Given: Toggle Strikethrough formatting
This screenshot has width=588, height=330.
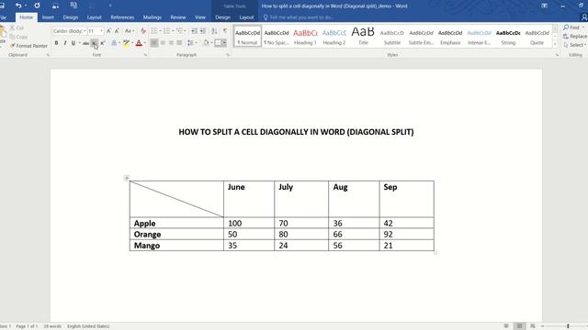Looking at the screenshot, I should pyautogui.click(x=85, y=43).
